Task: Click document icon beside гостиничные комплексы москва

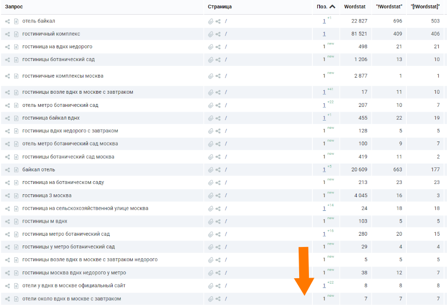Action: [16, 76]
